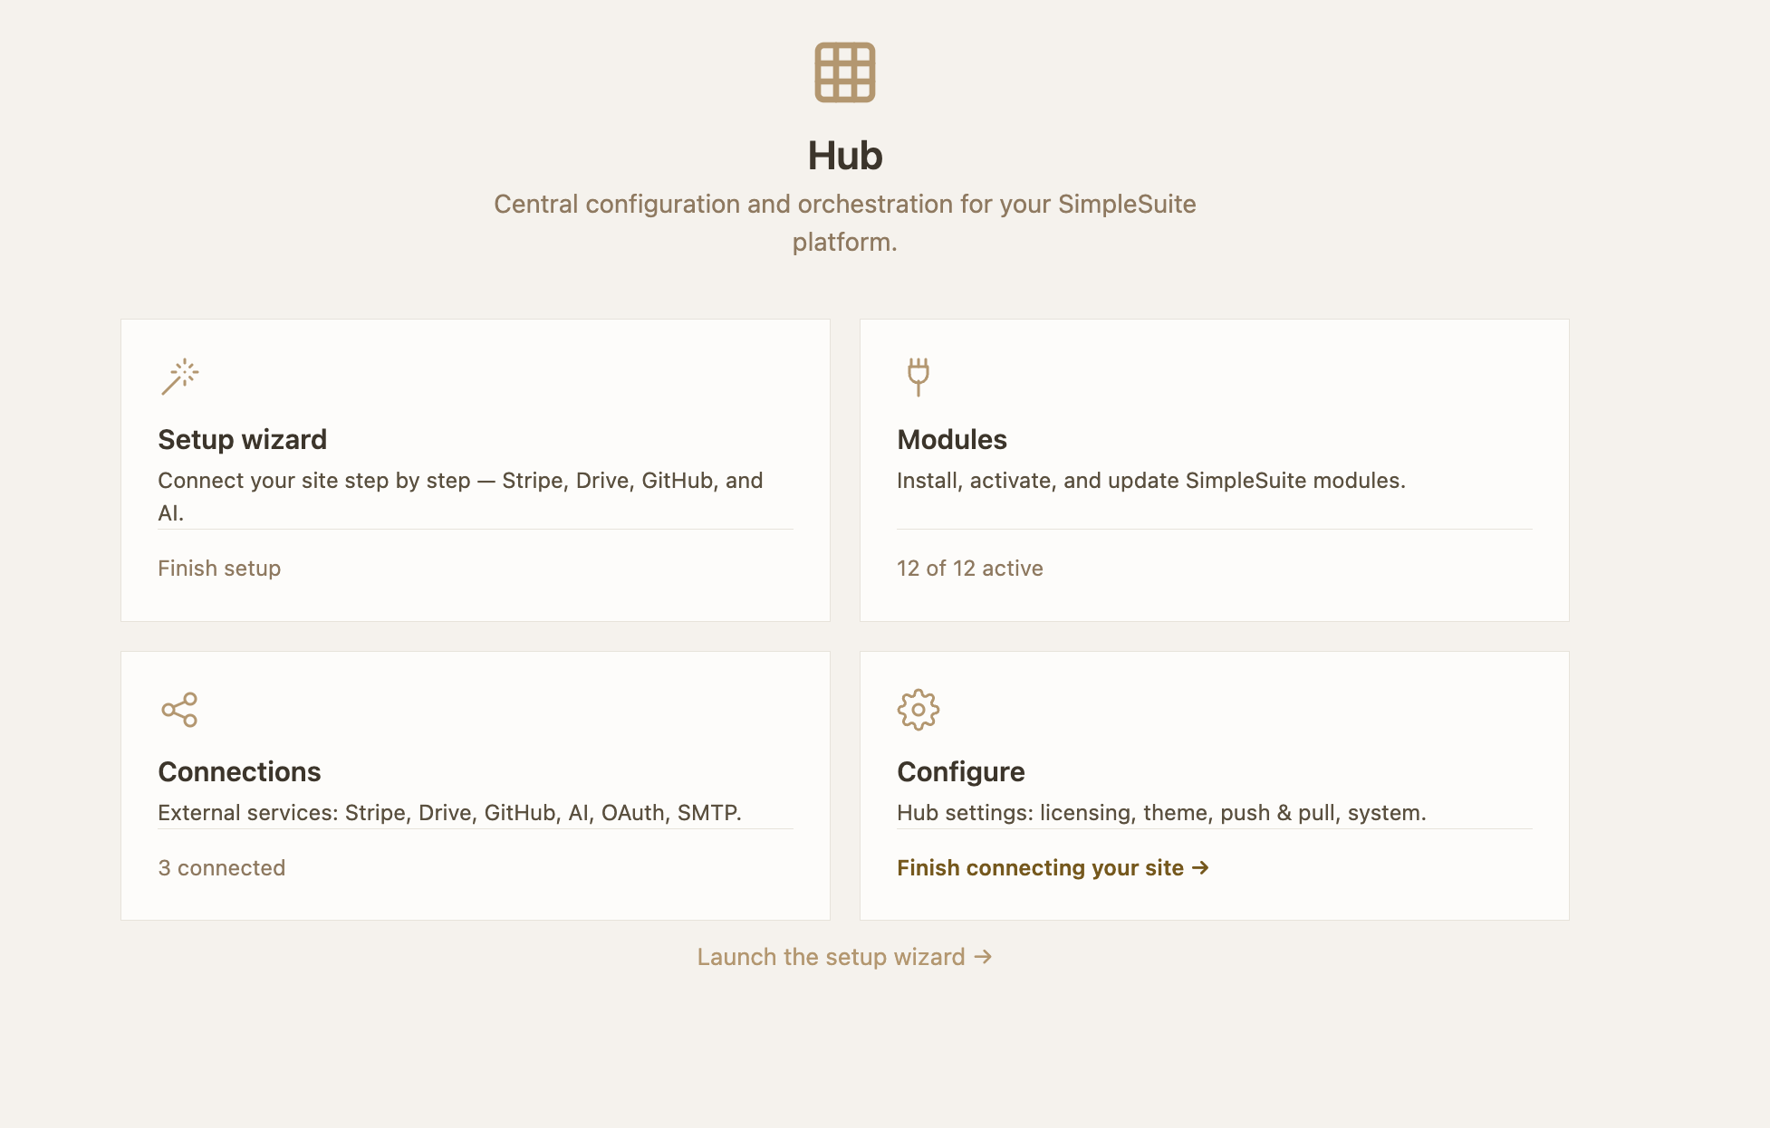Click the plug icon on Modules card

918,377
